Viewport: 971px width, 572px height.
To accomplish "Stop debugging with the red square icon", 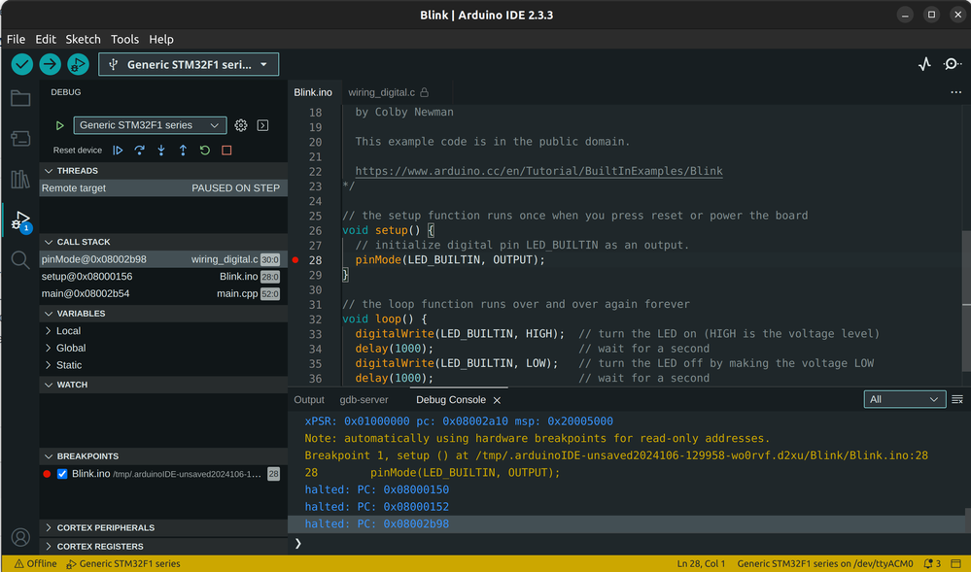I will (226, 151).
